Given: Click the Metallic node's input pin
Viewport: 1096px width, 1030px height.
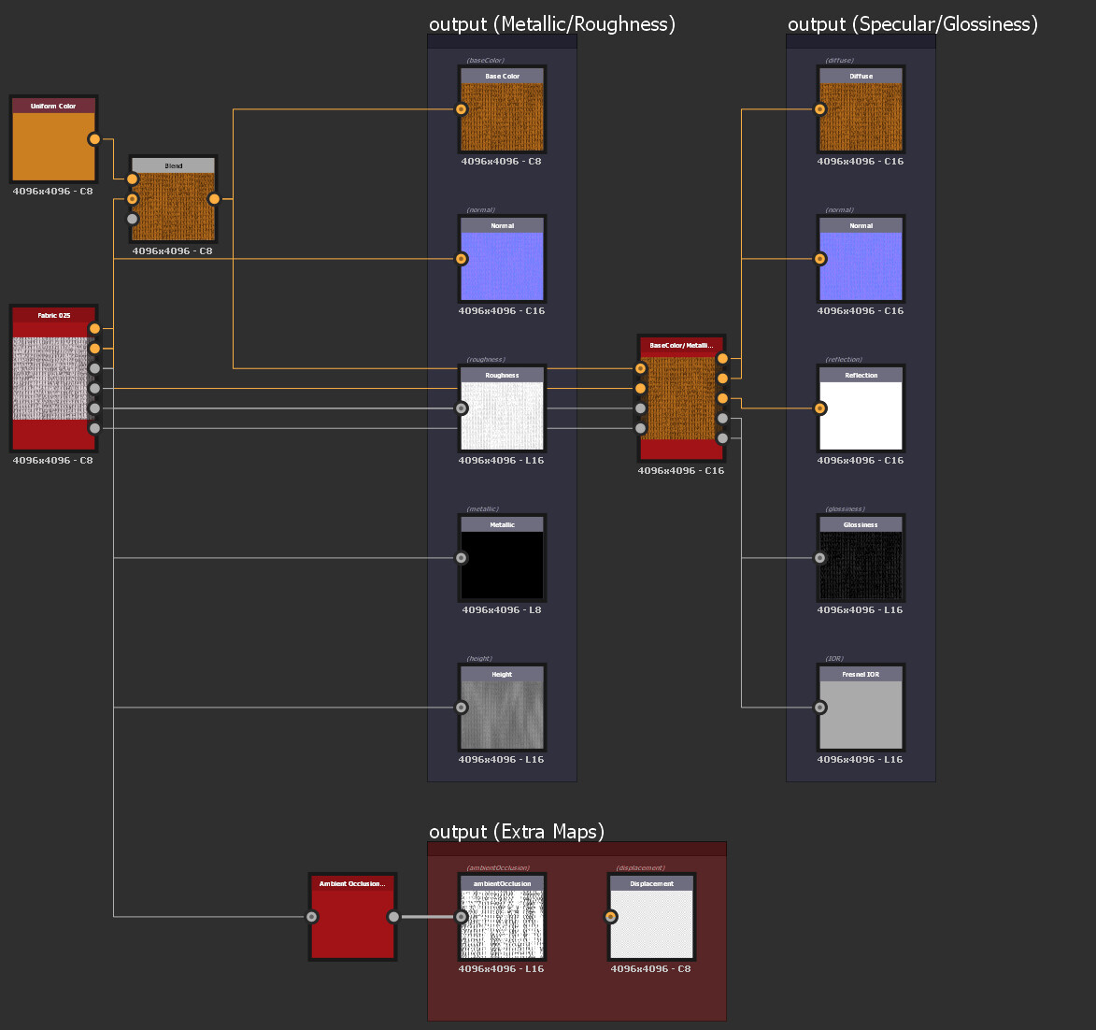Looking at the screenshot, I should [462, 558].
